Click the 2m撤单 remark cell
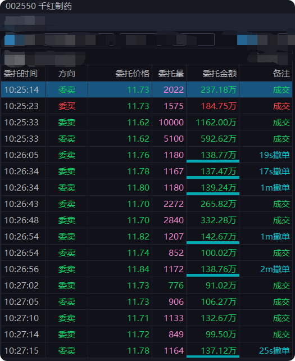 (266, 269)
